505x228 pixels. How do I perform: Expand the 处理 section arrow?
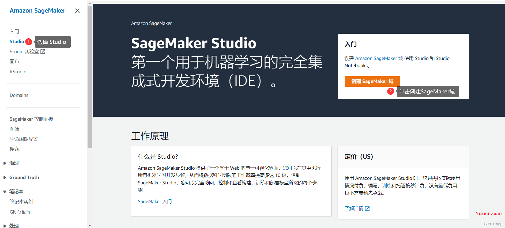tap(5, 226)
